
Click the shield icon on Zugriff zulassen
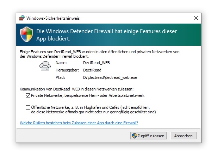[134, 136]
